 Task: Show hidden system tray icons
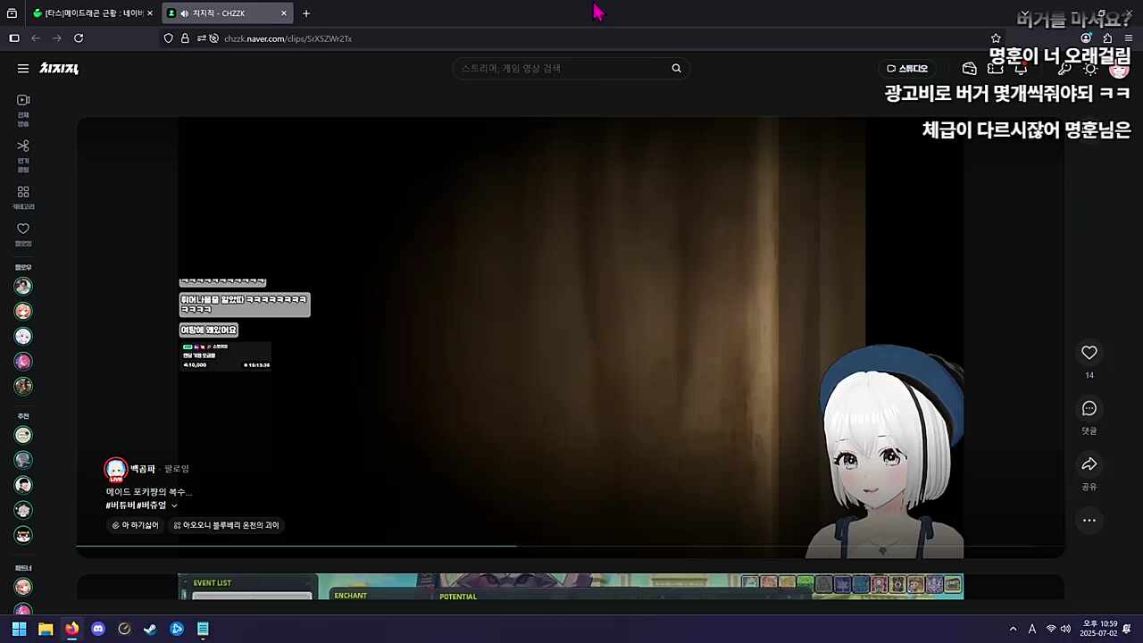pyautogui.click(x=1013, y=629)
